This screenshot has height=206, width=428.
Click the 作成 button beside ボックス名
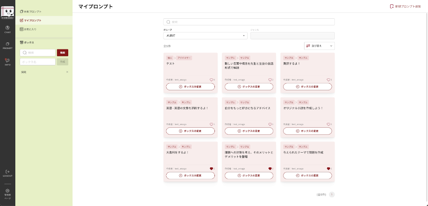click(x=62, y=62)
